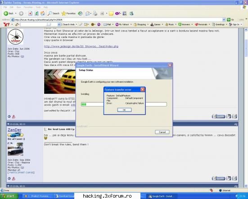The width and height of the screenshot is (248, 199).
Task: Click the red Stop page icon
Action: tap(30, 14)
